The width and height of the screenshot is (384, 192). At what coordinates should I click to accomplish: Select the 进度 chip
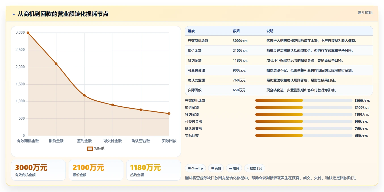point(234,168)
